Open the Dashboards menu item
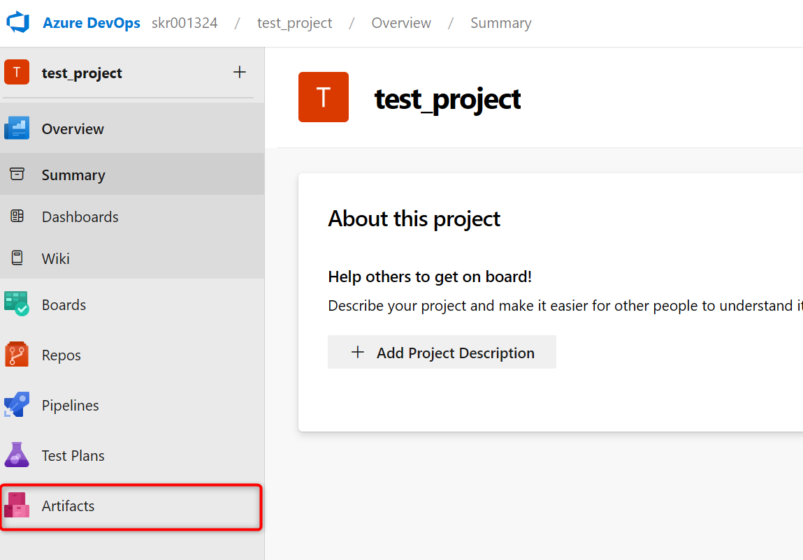Screen dimensions: 803x560 click(80, 217)
